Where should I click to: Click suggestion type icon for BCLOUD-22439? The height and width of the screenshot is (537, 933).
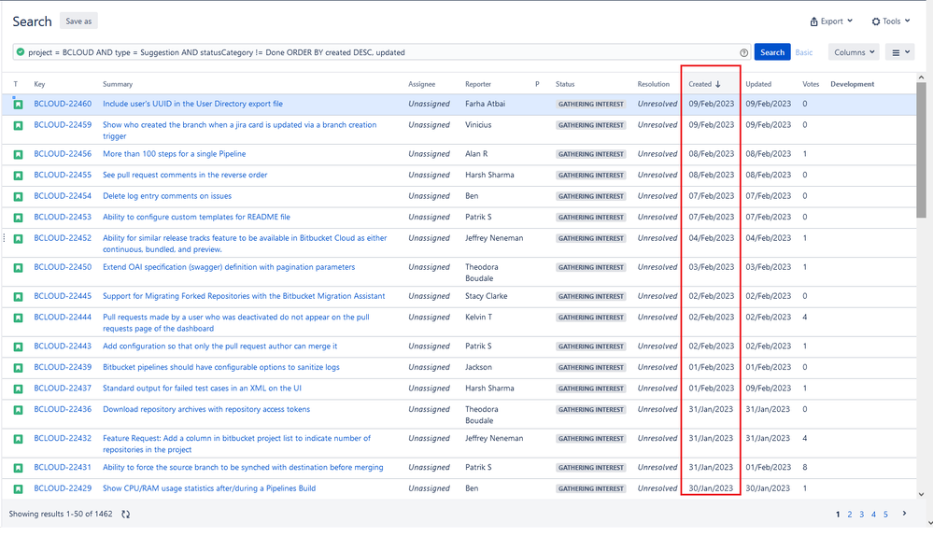[x=18, y=368]
